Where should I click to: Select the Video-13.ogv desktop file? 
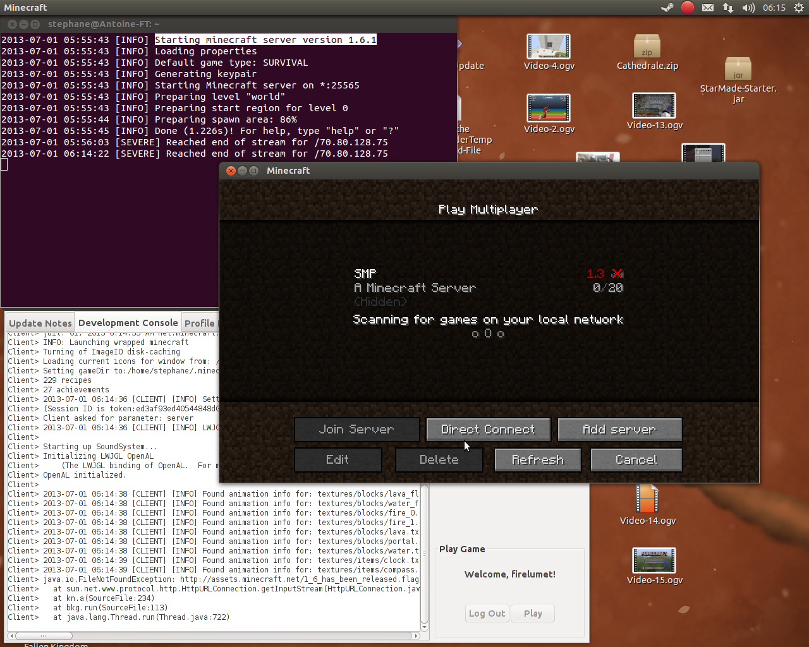point(655,112)
